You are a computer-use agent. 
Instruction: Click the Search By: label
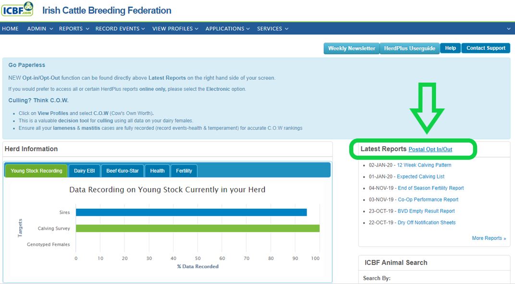pos(377,278)
